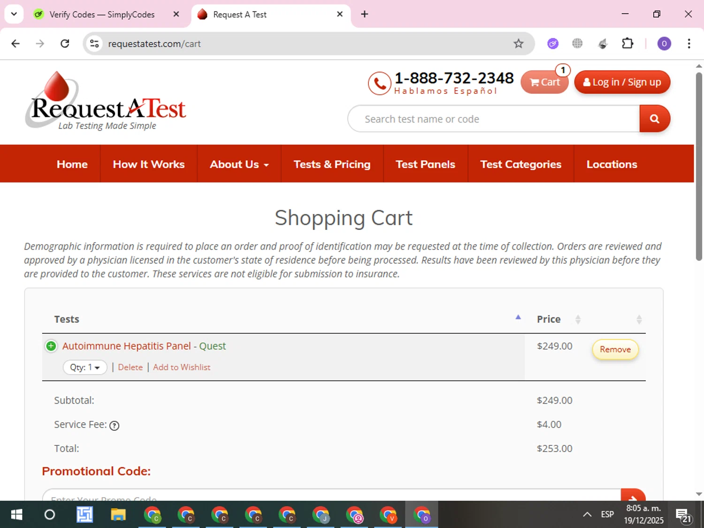Click the red search magnifier button
The height and width of the screenshot is (528, 704).
click(655, 119)
